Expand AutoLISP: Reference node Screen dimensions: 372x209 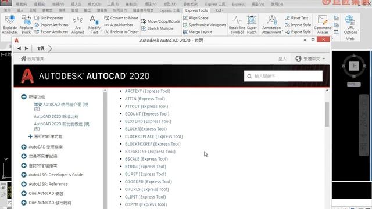(24, 184)
